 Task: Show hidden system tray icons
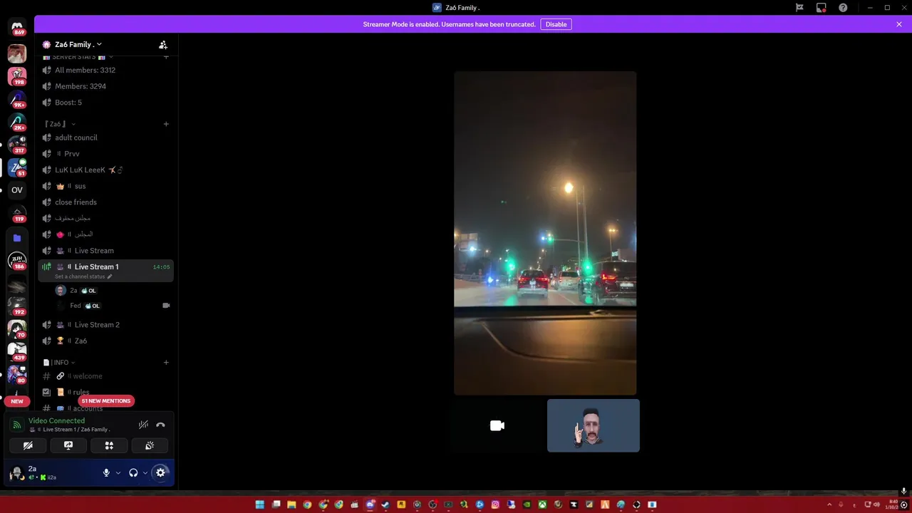pyautogui.click(x=829, y=504)
